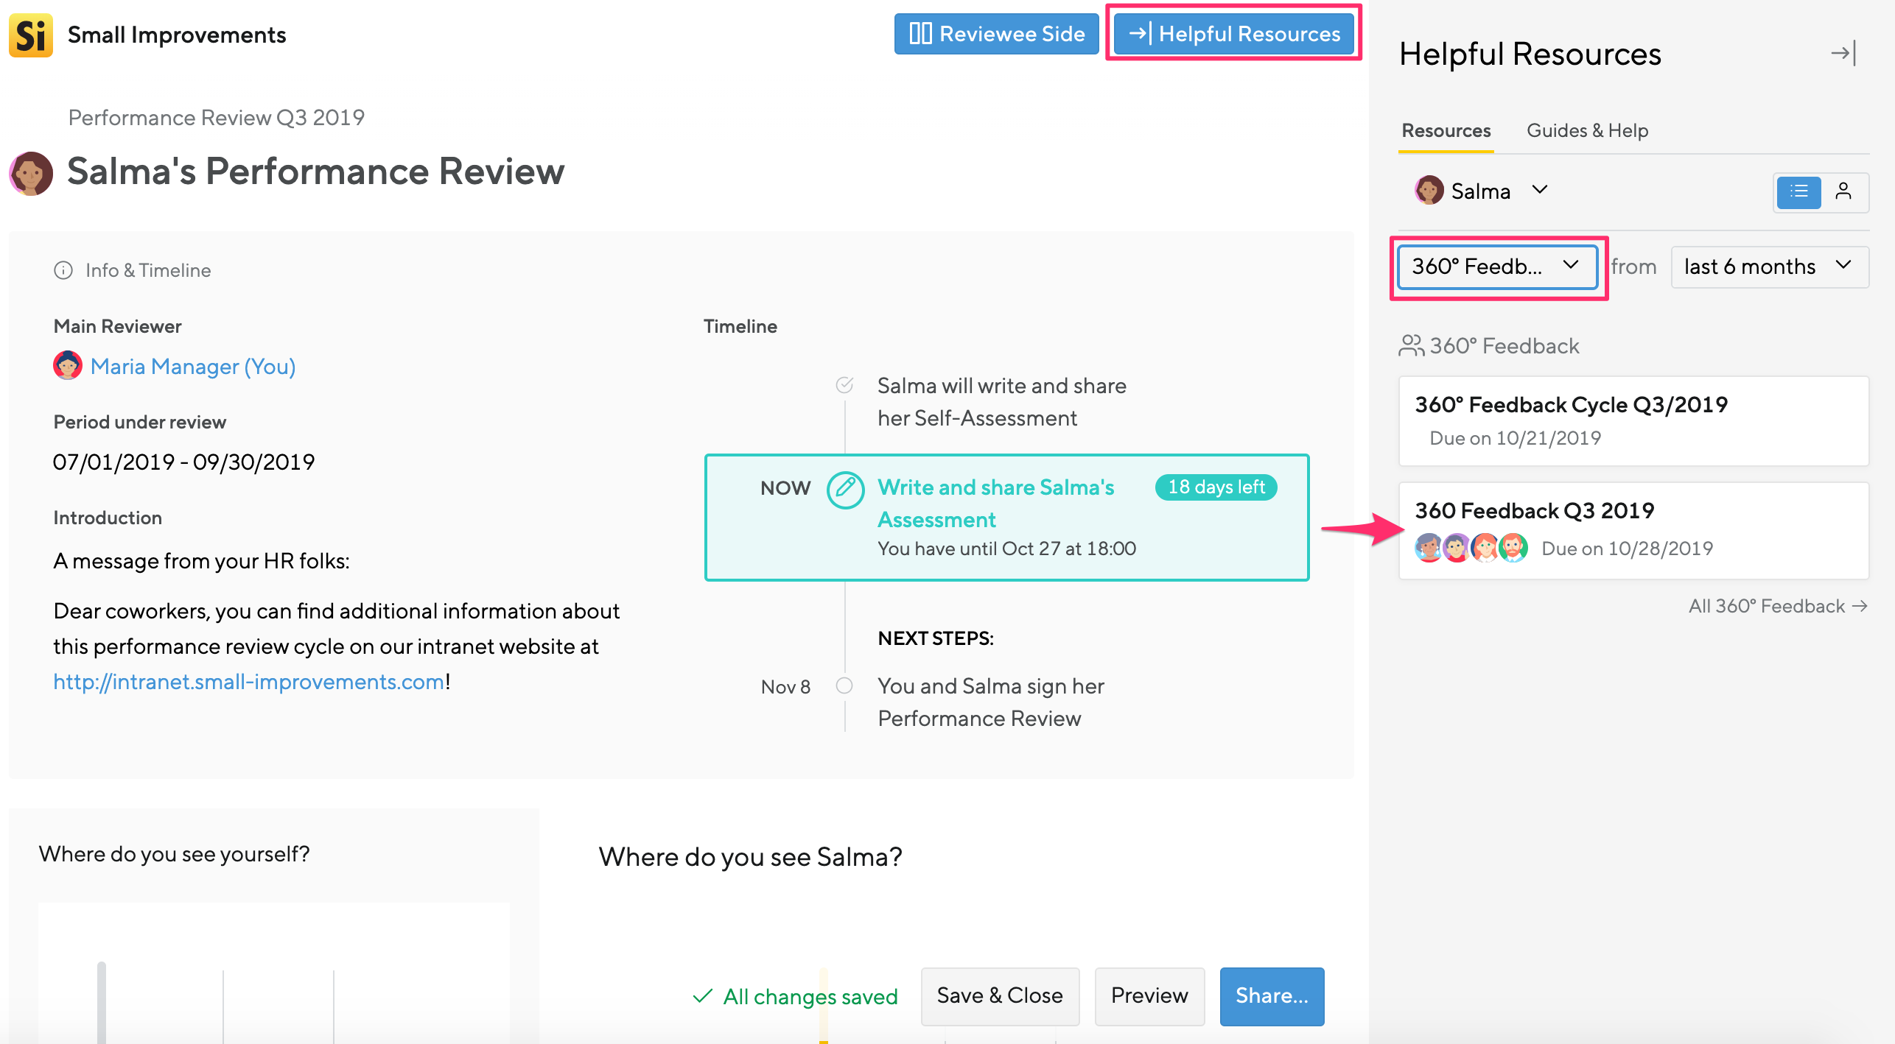
Task: Follow All 360° Feedback link
Action: [x=1778, y=606]
